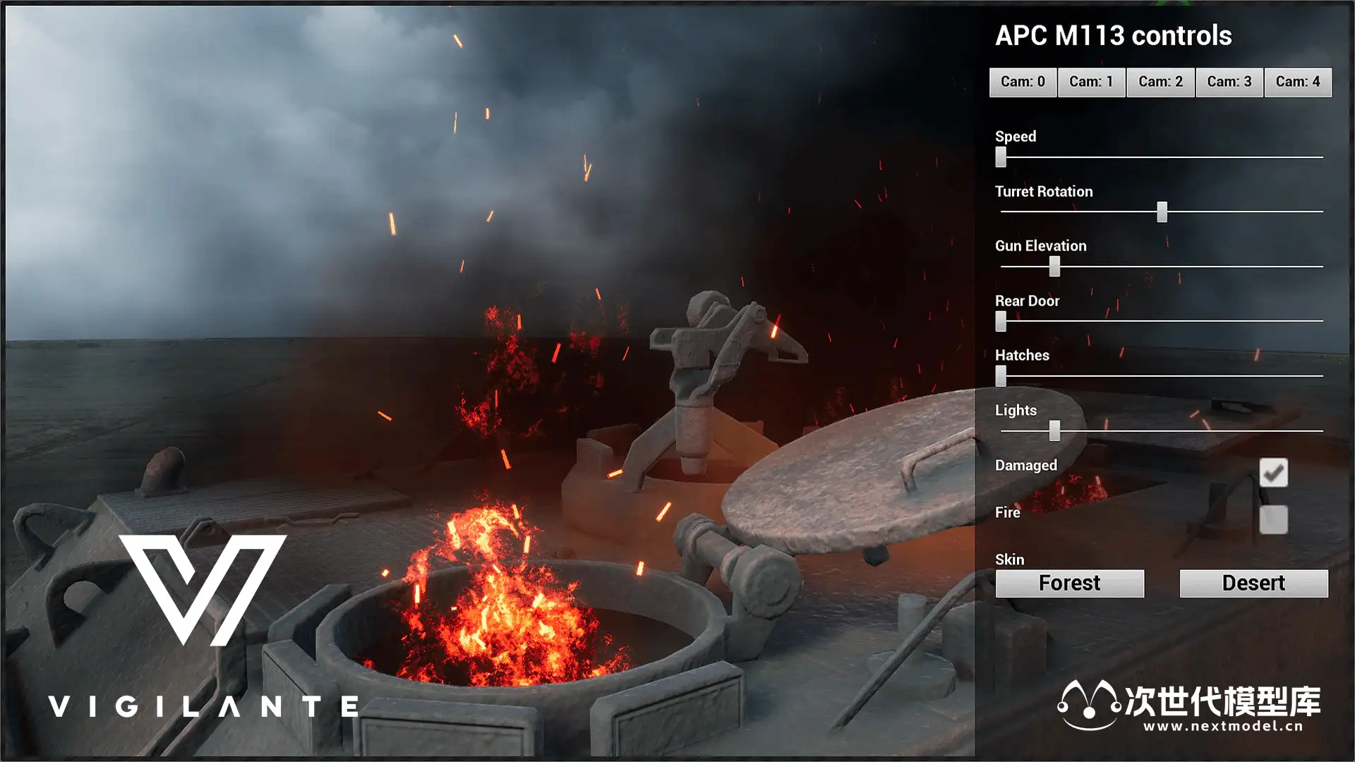This screenshot has height=762, width=1355.
Task: Apply the Forest skin
Action: pyautogui.click(x=1069, y=583)
